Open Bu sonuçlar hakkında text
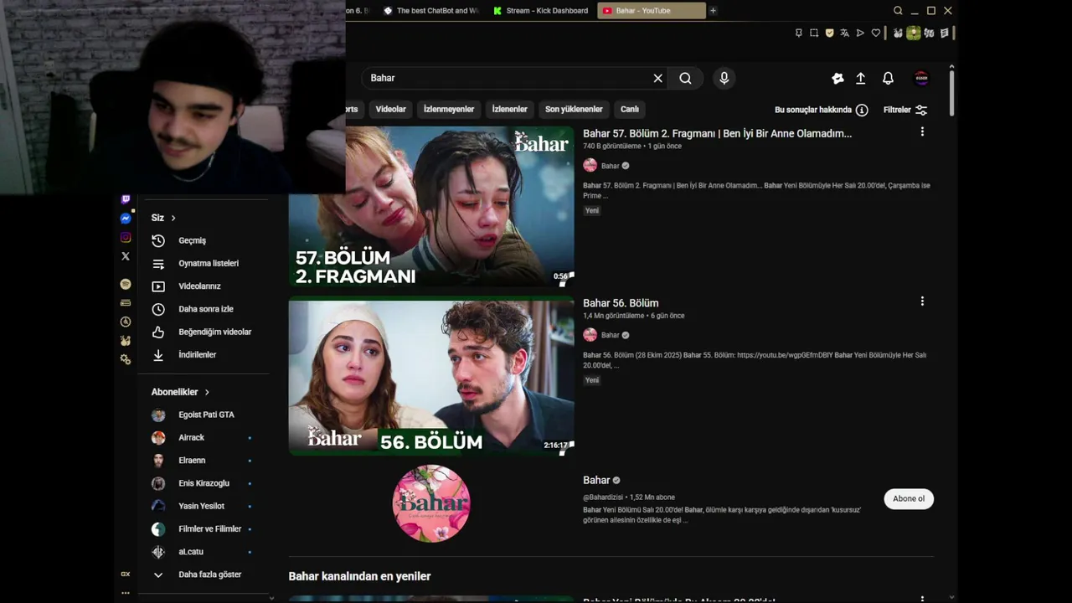This screenshot has width=1072, height=603. pos(812,110)
